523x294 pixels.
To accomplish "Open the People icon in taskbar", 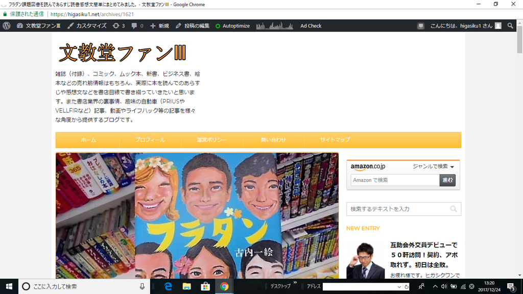I will pyautogui.click(x=421, y=286).
